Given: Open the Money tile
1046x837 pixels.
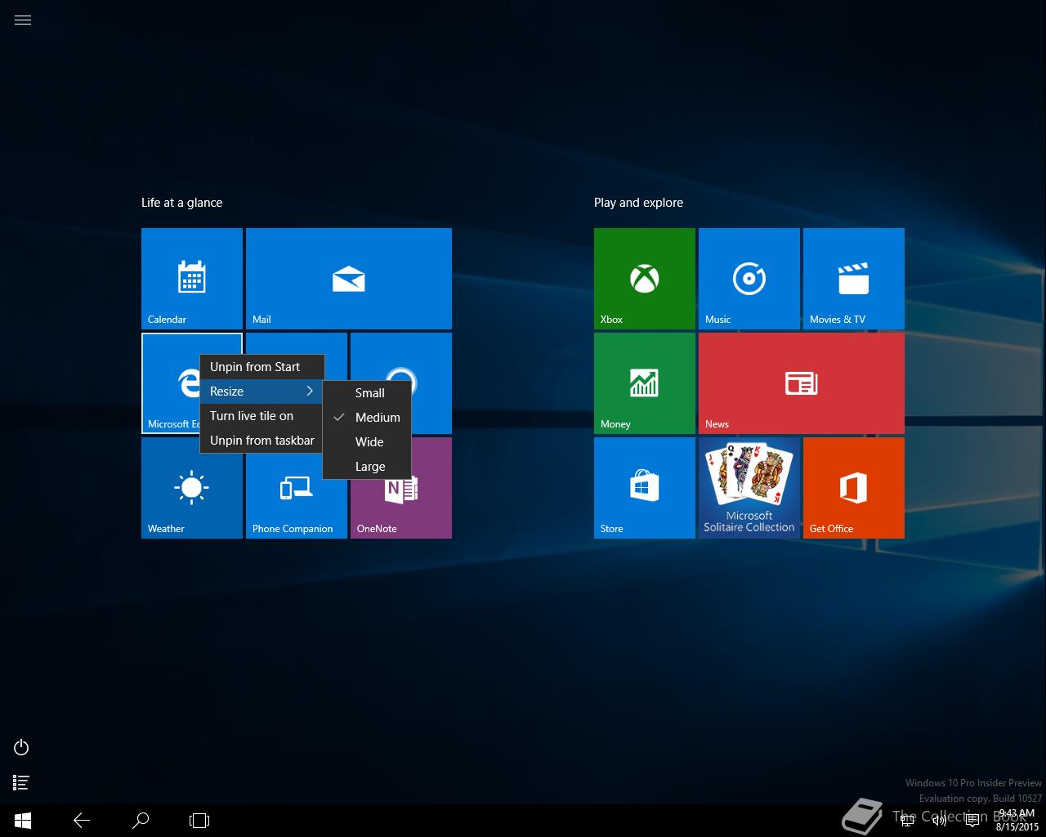Looking at the screenshot, I should 645,383.
